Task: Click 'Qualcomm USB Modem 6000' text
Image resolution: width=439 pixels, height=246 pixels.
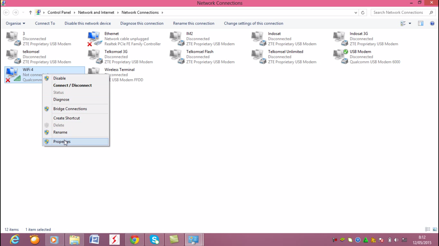Action: [x=375, y=62]
